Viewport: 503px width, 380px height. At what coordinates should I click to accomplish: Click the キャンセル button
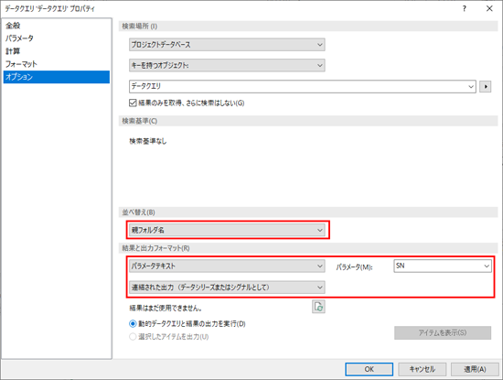click(423, 369)
